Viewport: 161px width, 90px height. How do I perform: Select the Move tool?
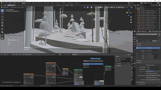pyautogui.click(x=2, y=17)
